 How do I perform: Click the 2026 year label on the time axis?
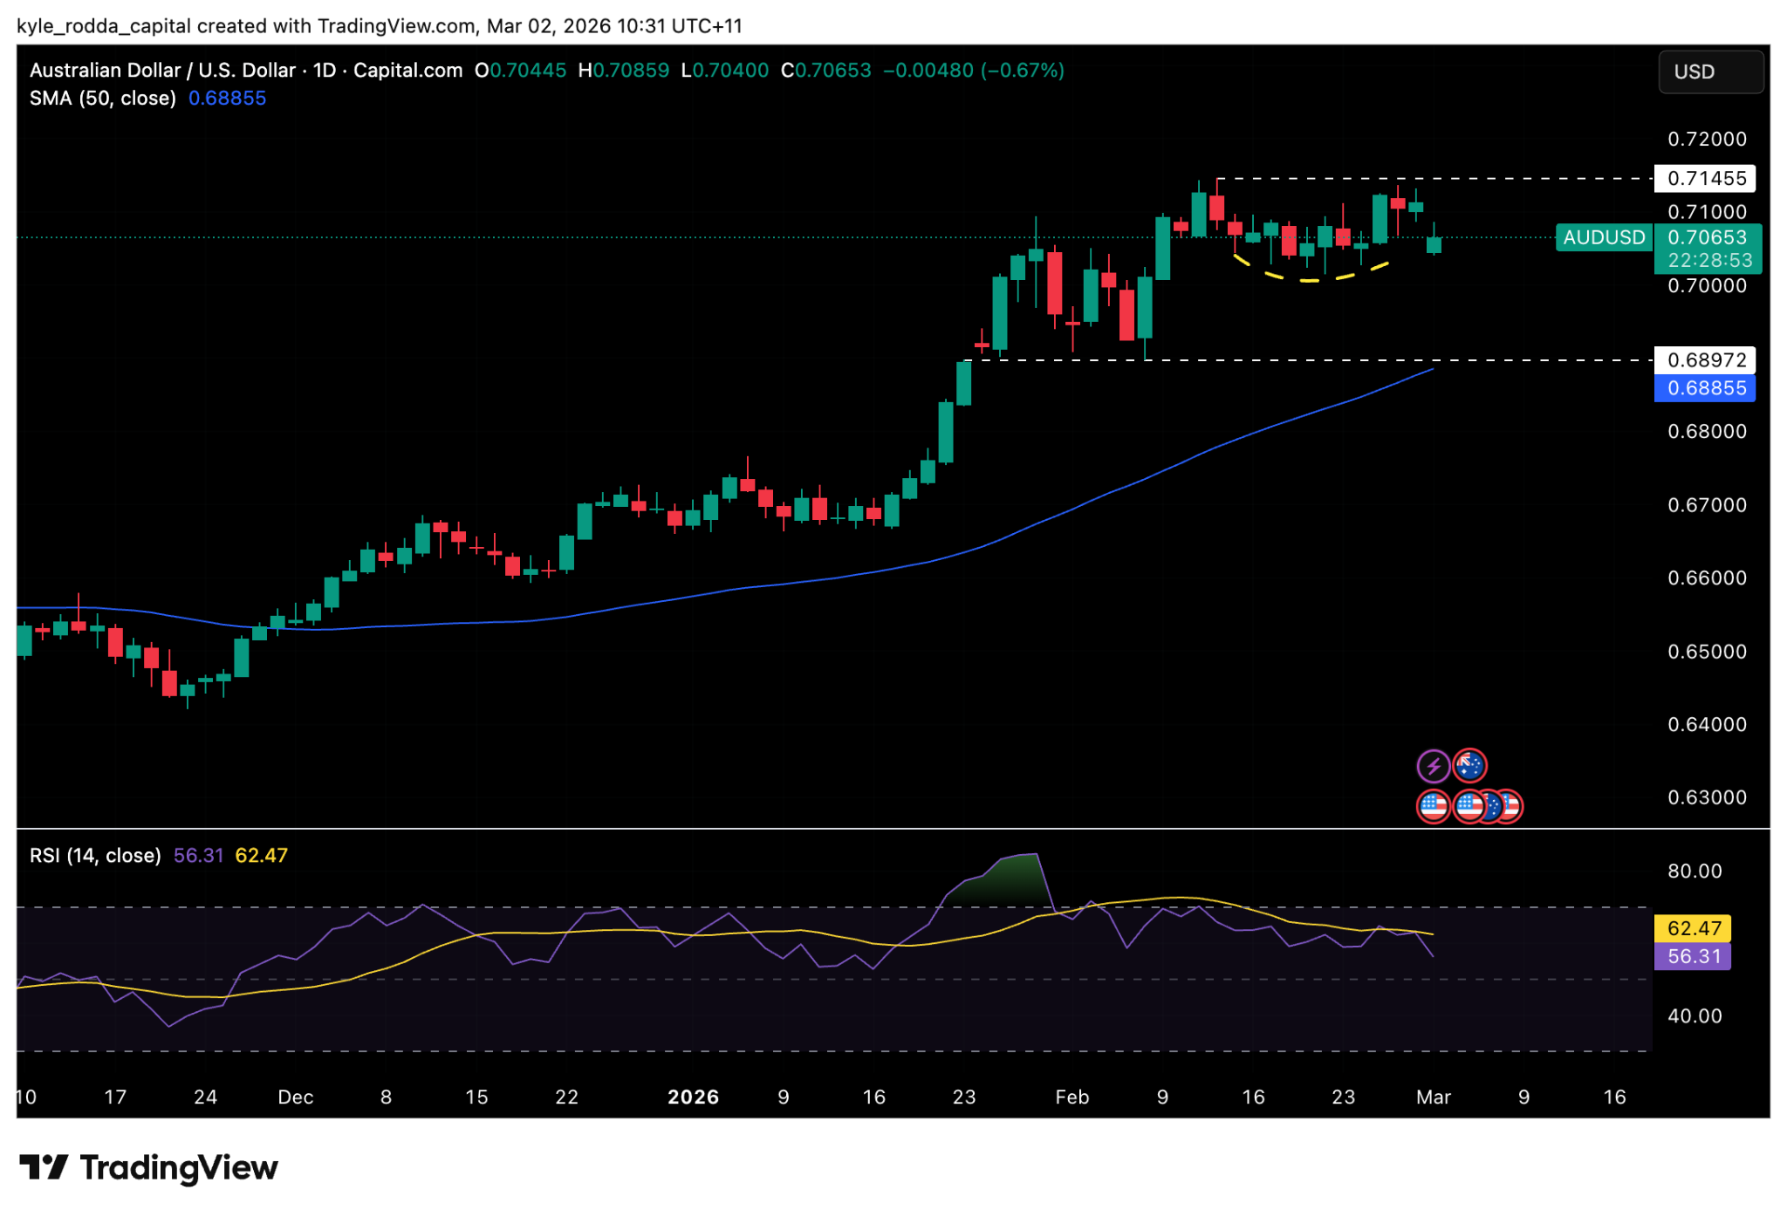tap(693, 1097)
